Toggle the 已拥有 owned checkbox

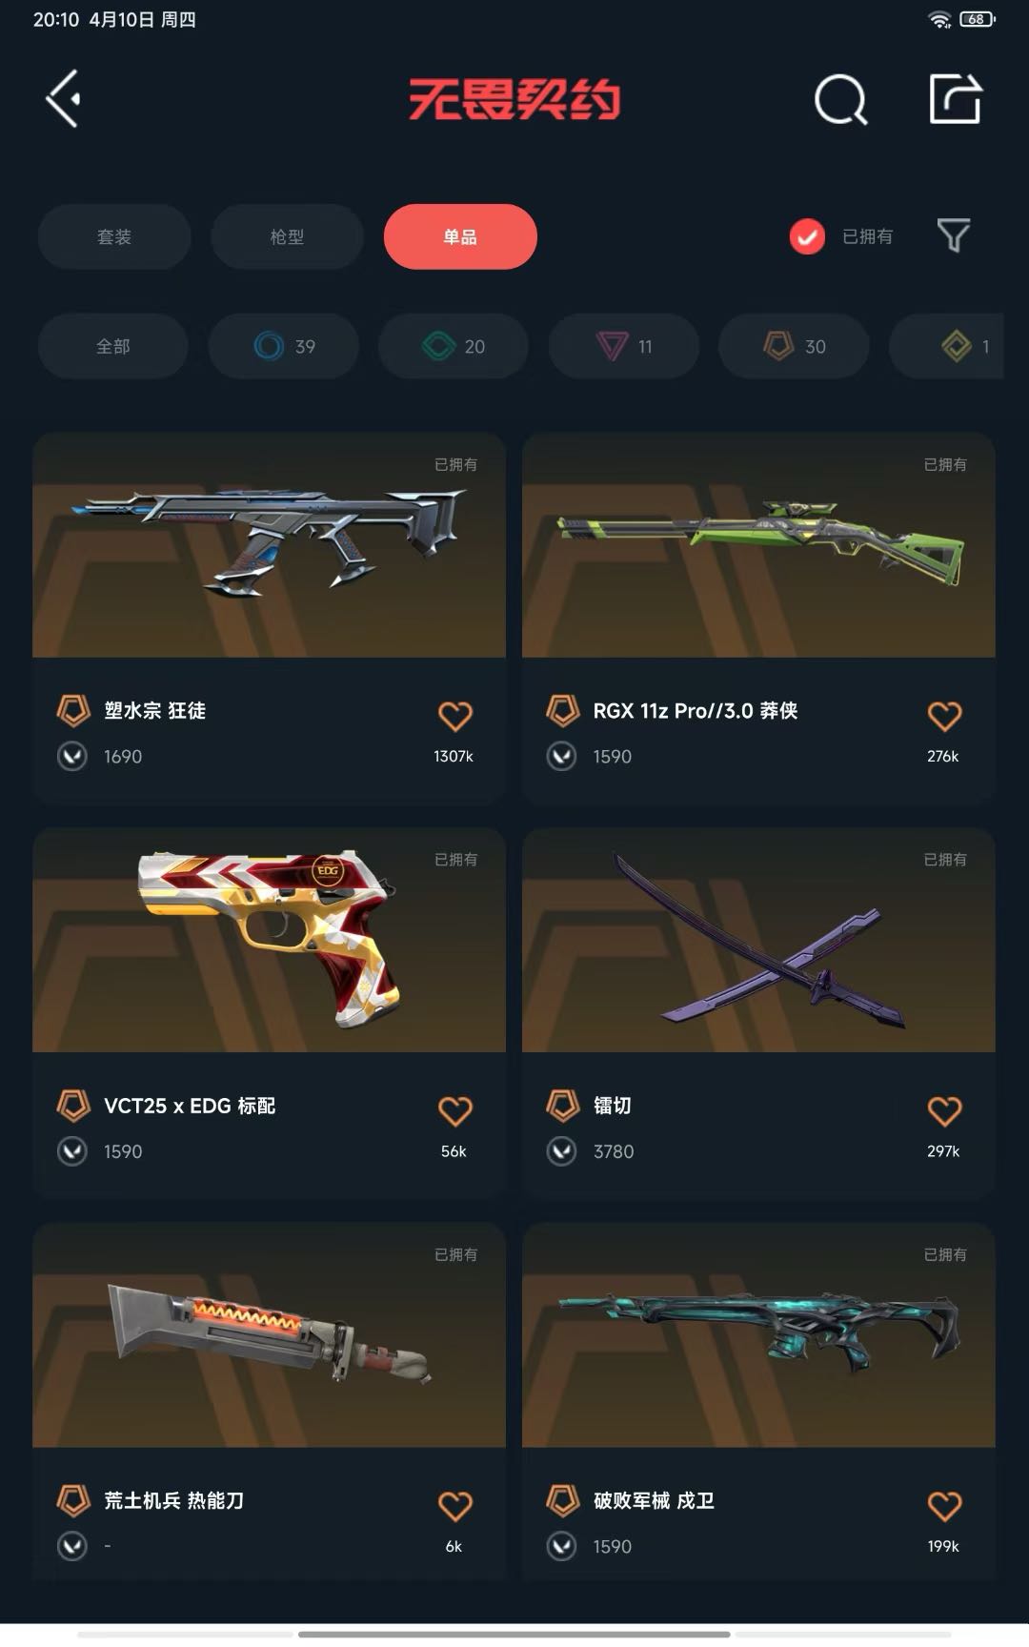tap(807, 236)
